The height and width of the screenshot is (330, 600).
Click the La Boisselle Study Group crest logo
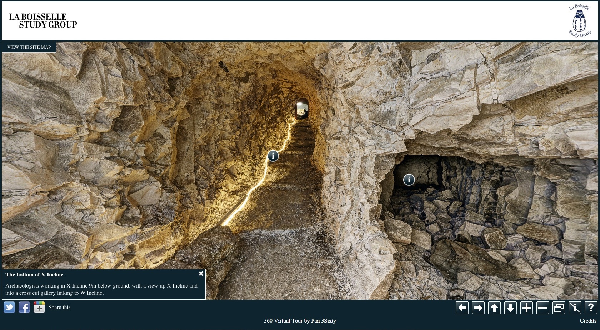coord(579,21)
